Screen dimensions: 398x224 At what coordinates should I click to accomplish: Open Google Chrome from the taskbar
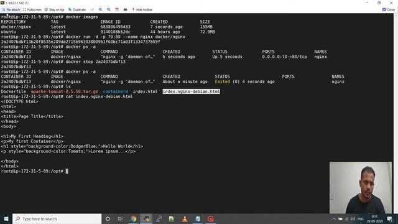point(134,218)
